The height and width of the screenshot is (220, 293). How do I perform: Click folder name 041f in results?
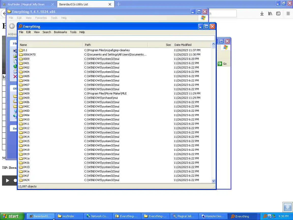(x=26, y=176)
